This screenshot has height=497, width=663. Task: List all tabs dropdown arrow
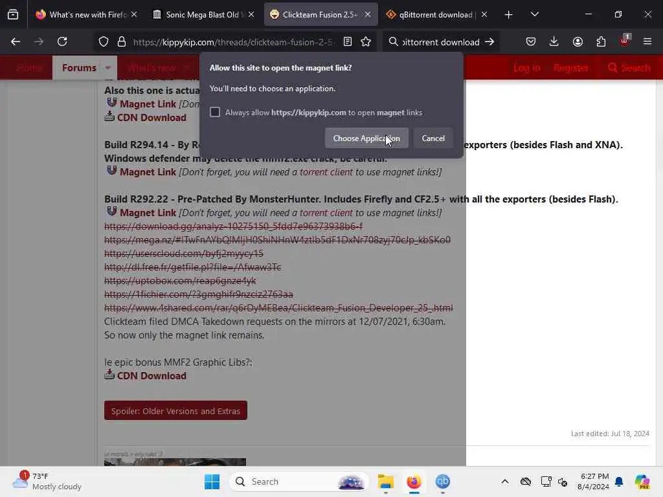coord(535,15)
